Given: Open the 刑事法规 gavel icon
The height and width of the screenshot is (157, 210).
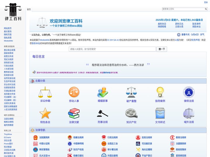Looking at the screenshot, I should click(x=103, y=113).
